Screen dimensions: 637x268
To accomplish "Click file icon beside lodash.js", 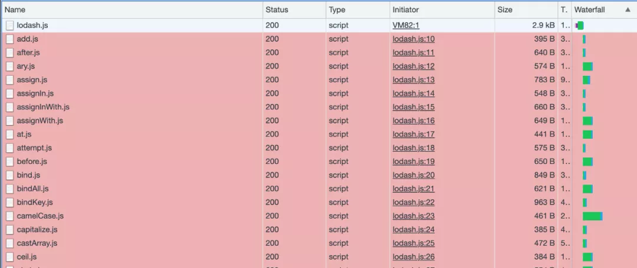I will (x=10, y=25).
